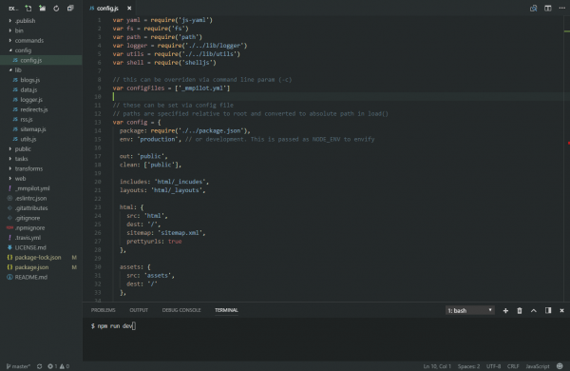Click the JavaScript language mode button
This screenshot has height=371, width=570.
[x=538, y=366]
